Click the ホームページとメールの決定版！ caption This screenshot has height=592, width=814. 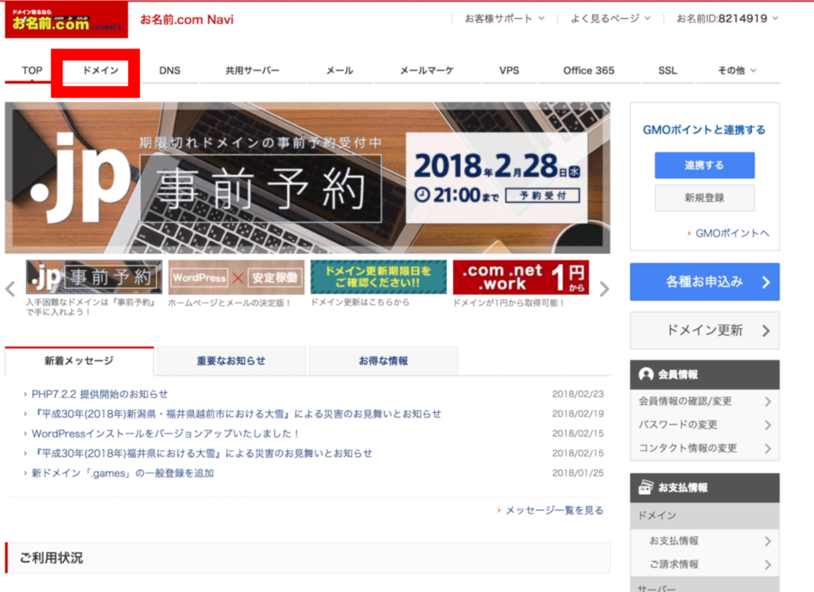tap(230, 302)
